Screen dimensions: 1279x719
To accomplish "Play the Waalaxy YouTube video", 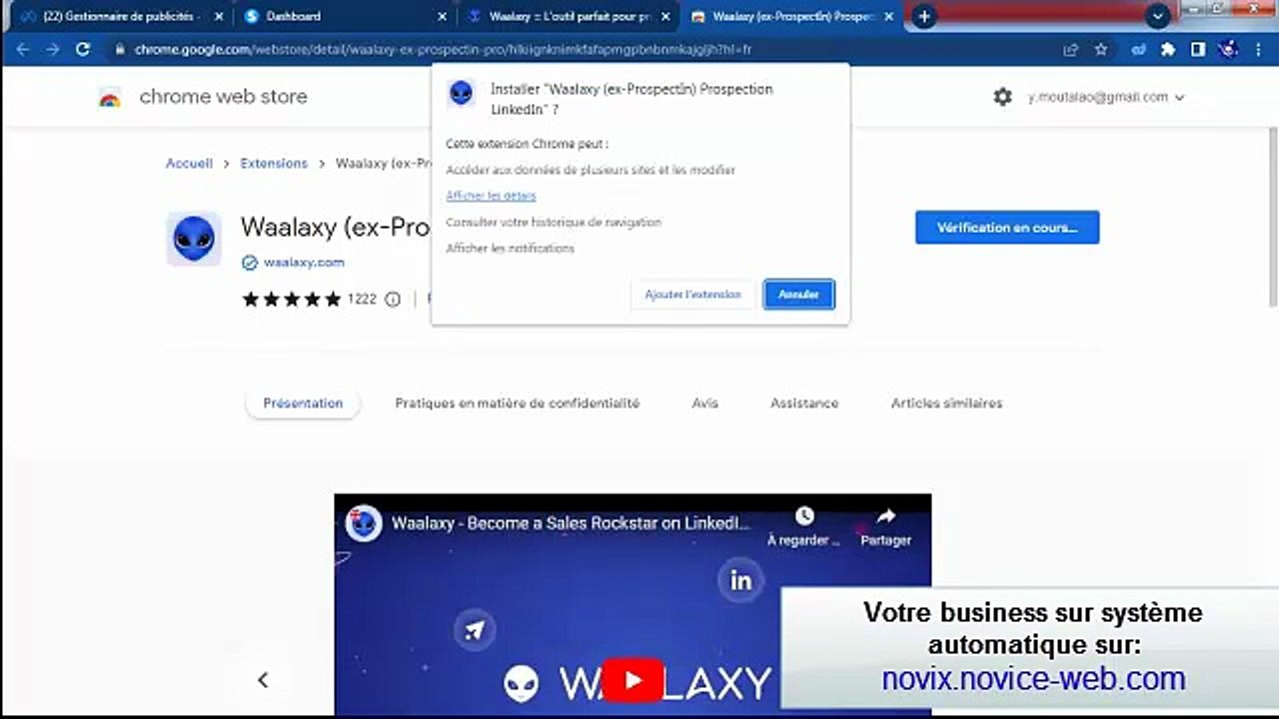I will pos(632,680).
